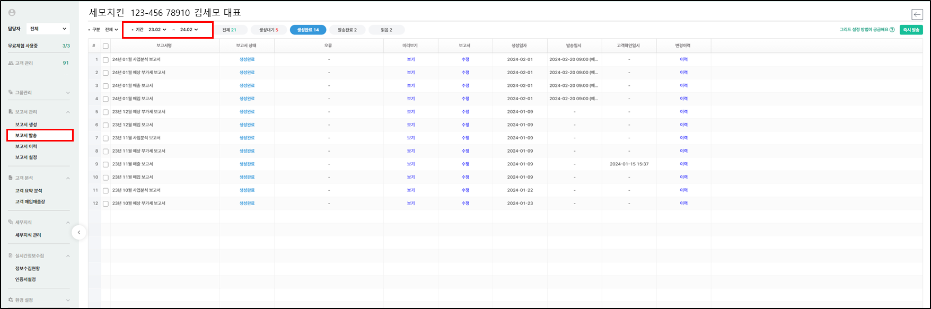
Task: Check the box for 24년 01월 사업분석 보고서
Action: (x=106, y=60)
